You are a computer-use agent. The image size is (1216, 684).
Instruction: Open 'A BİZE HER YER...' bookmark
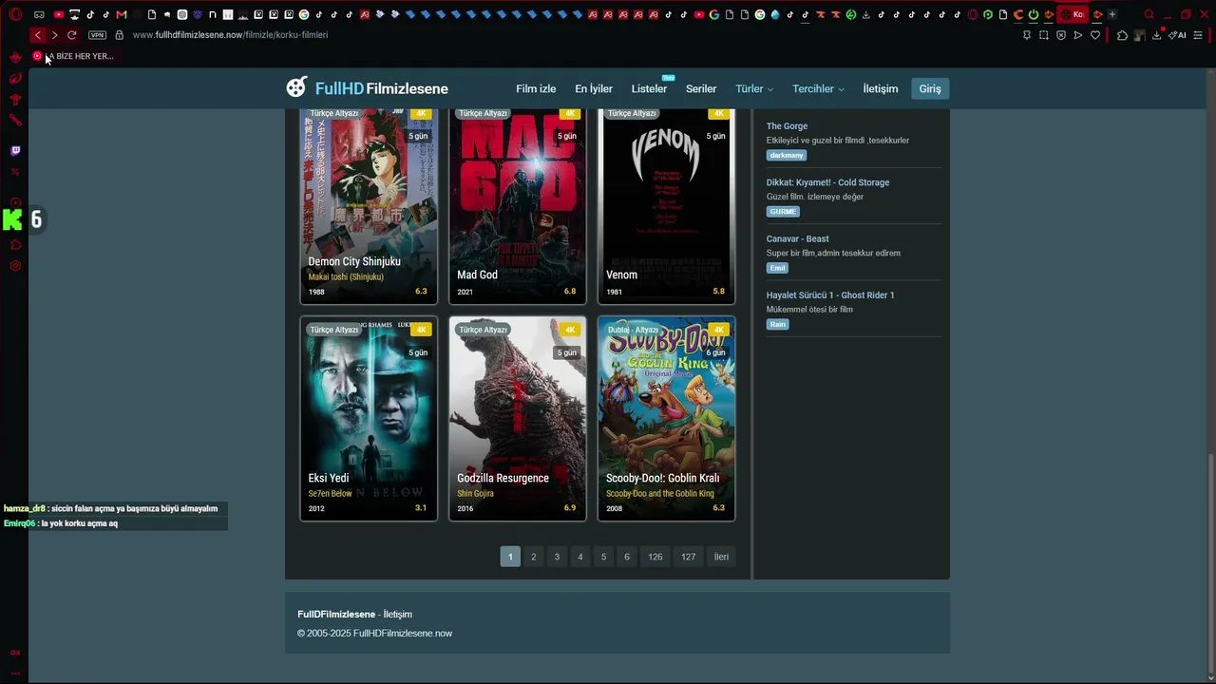pyautogui.click(x=73, y=56)
